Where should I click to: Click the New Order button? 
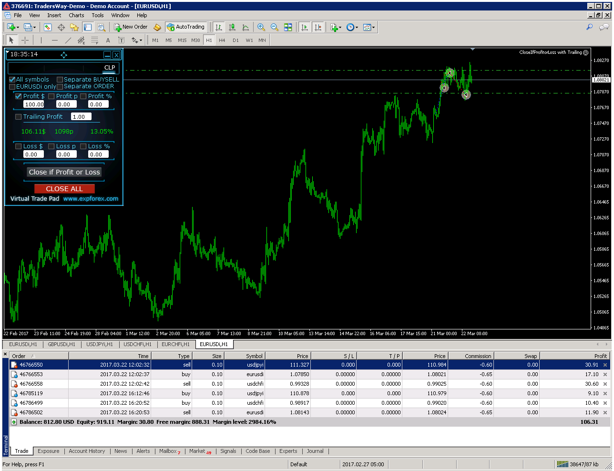tap(131, 27)
